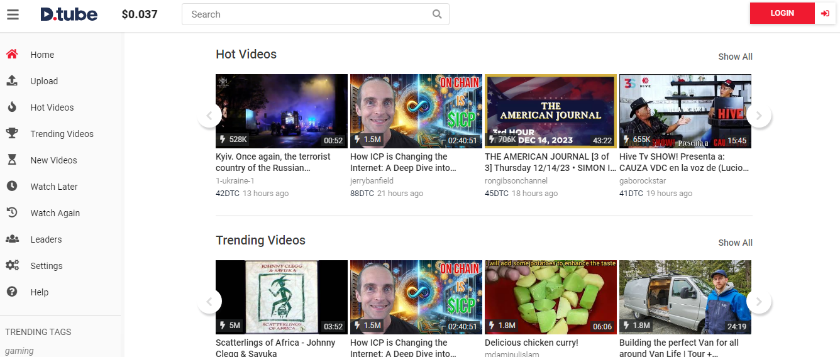
Task: Open the Kyiv terrorist country video title
Action: [x=274, y=162]
